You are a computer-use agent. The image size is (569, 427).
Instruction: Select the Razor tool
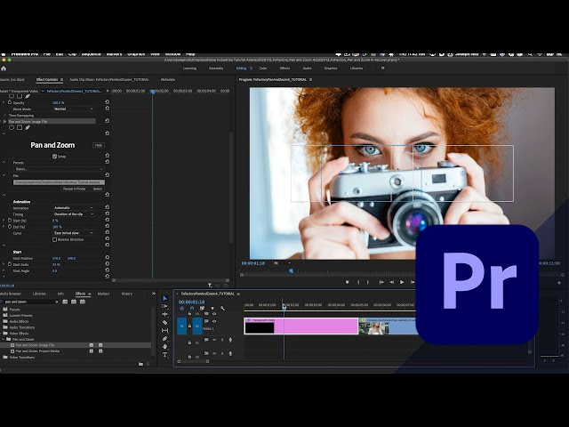pos(164,322)
